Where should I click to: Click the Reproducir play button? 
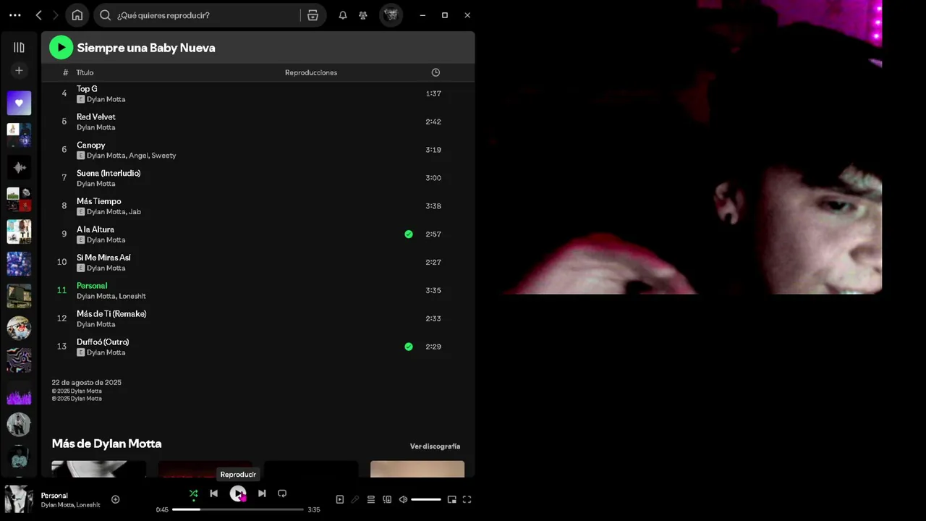(x=238, y=494)
